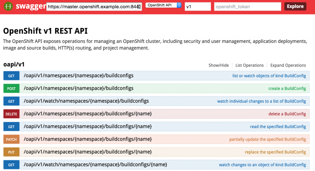315x171 pixels.
Task: Open the OpenShift API dropdown
Action: (163, 5)
